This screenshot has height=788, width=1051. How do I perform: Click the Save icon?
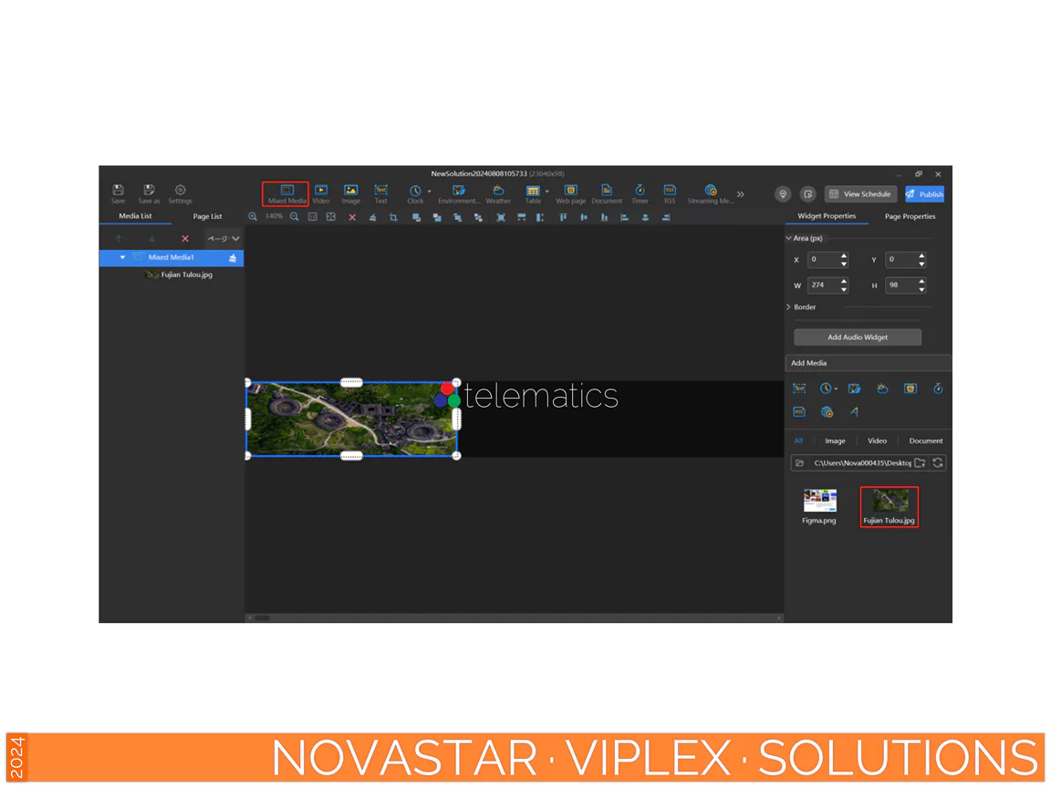coord(118,193)
